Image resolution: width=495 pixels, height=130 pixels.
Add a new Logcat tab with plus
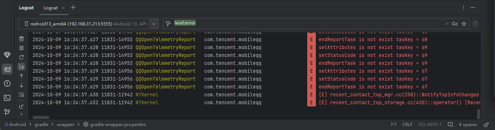coord(73,7)
